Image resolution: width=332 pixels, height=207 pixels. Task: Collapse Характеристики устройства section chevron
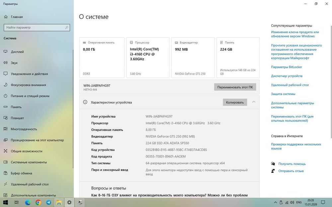tap(254, 102)
